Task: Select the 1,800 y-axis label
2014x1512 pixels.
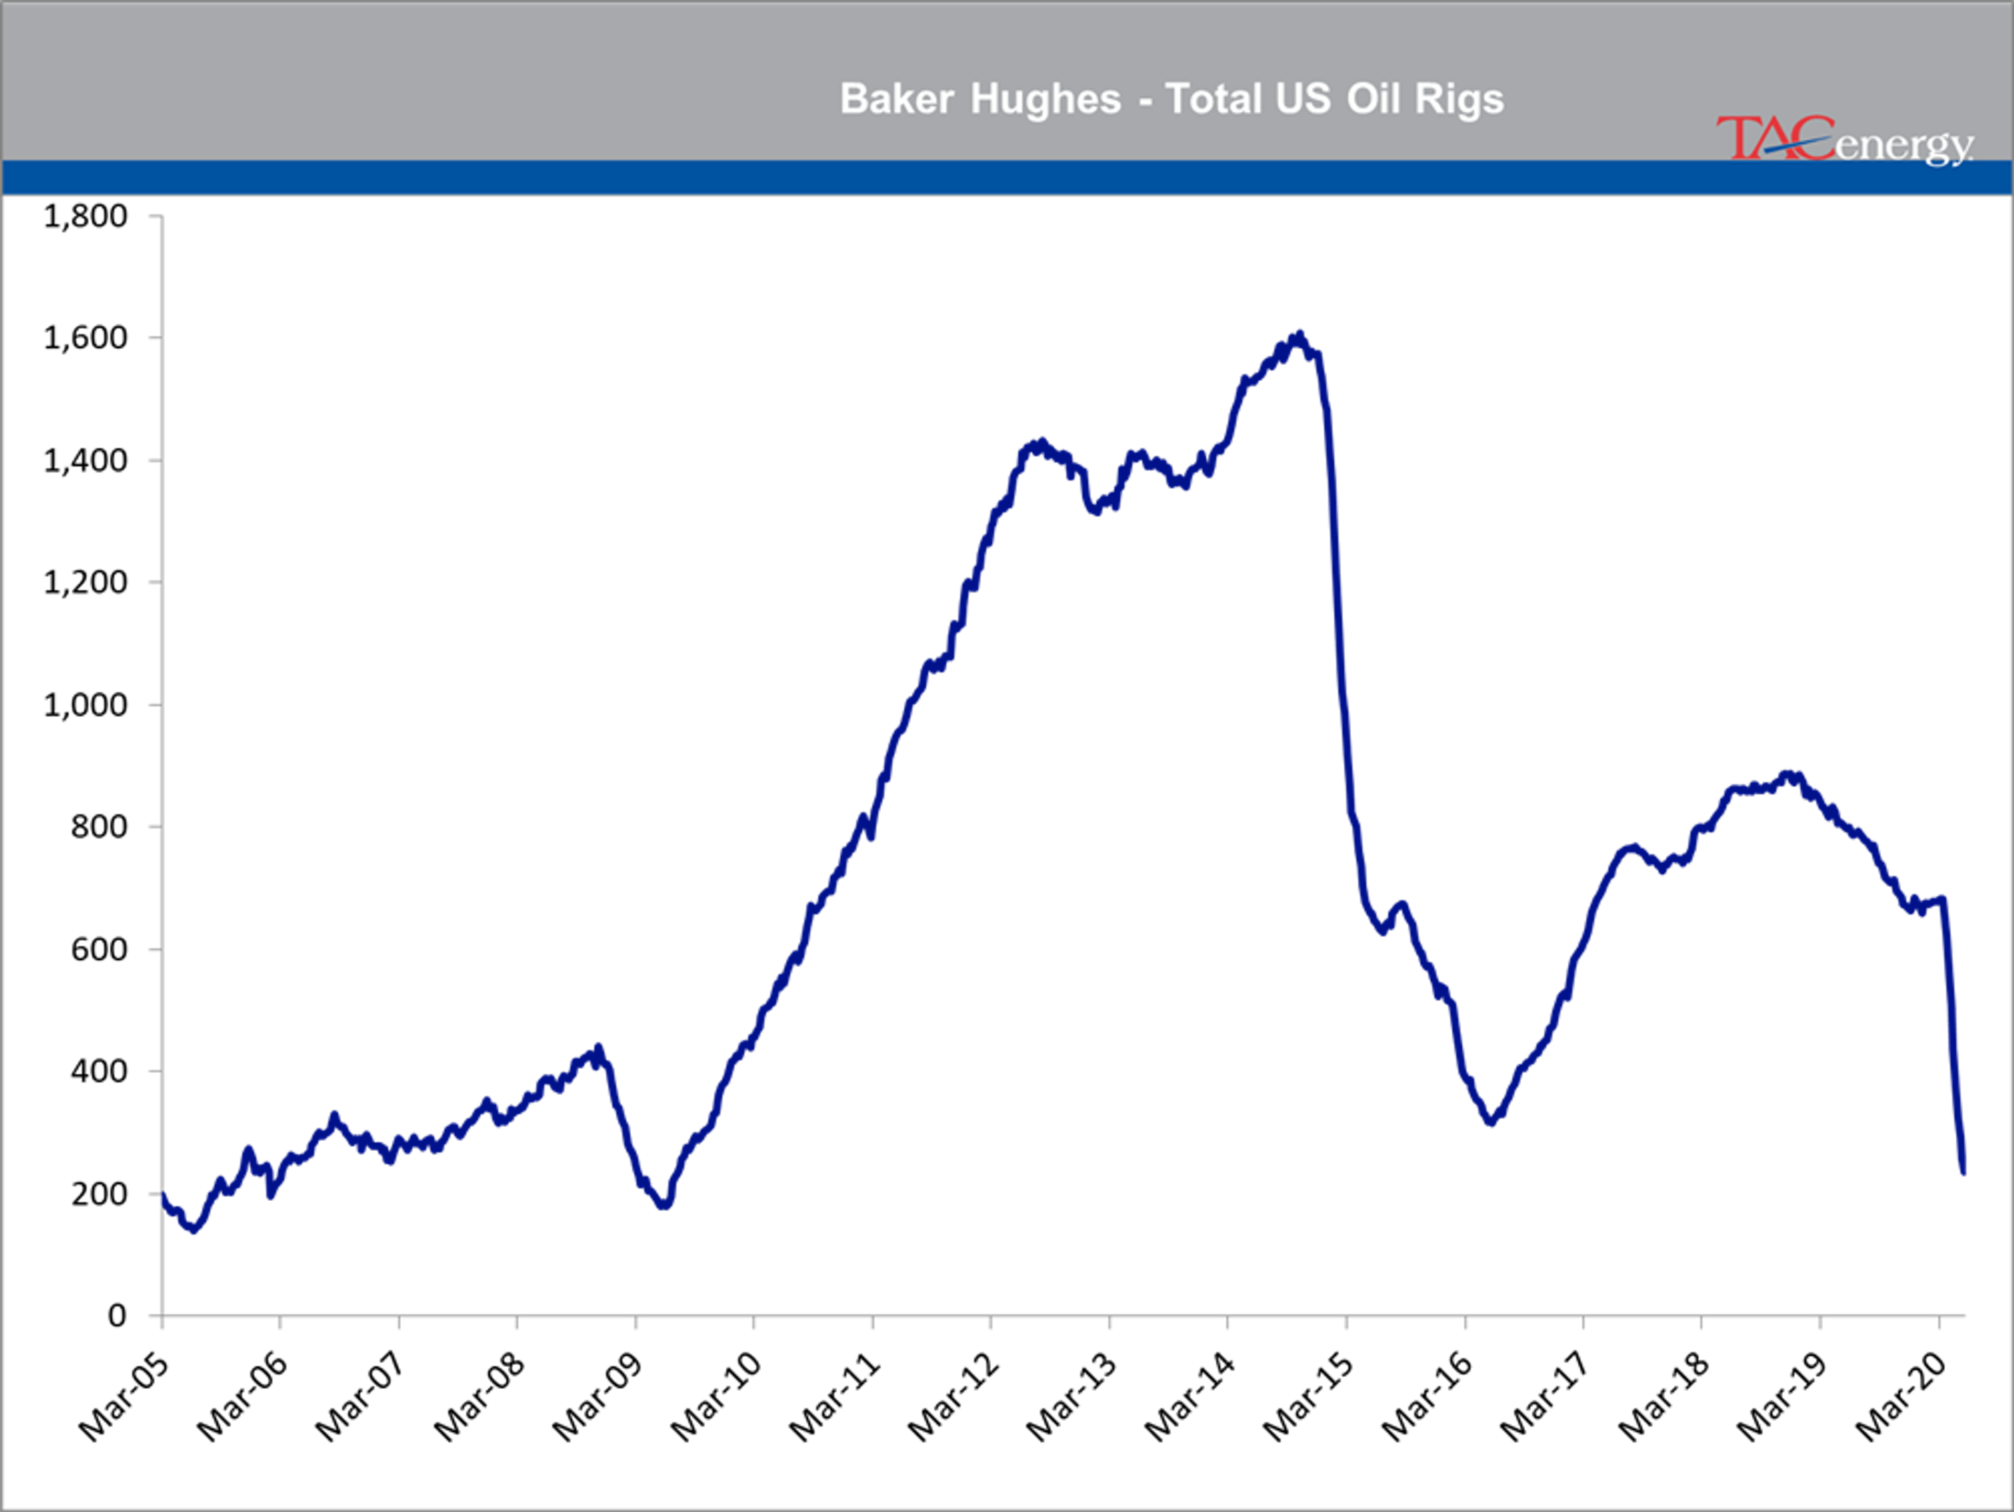Action: point(85,216)
